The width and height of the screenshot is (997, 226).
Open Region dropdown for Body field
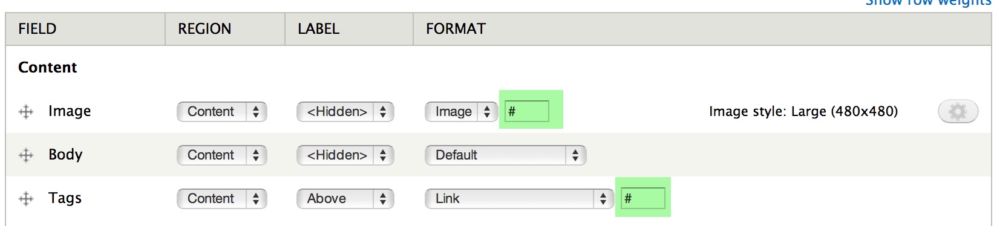coord(222,155)
